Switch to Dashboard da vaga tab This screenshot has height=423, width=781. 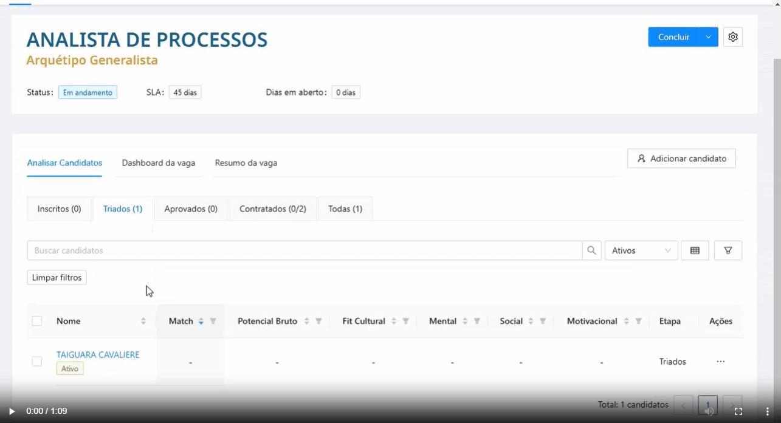point(159,163)
